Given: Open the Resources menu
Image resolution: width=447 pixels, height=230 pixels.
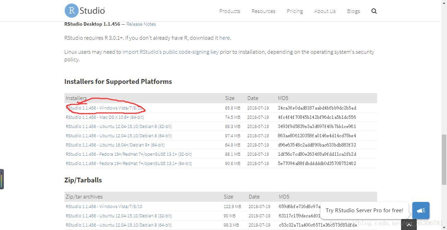Looking at the screenshot, I should tap(263, 11).
